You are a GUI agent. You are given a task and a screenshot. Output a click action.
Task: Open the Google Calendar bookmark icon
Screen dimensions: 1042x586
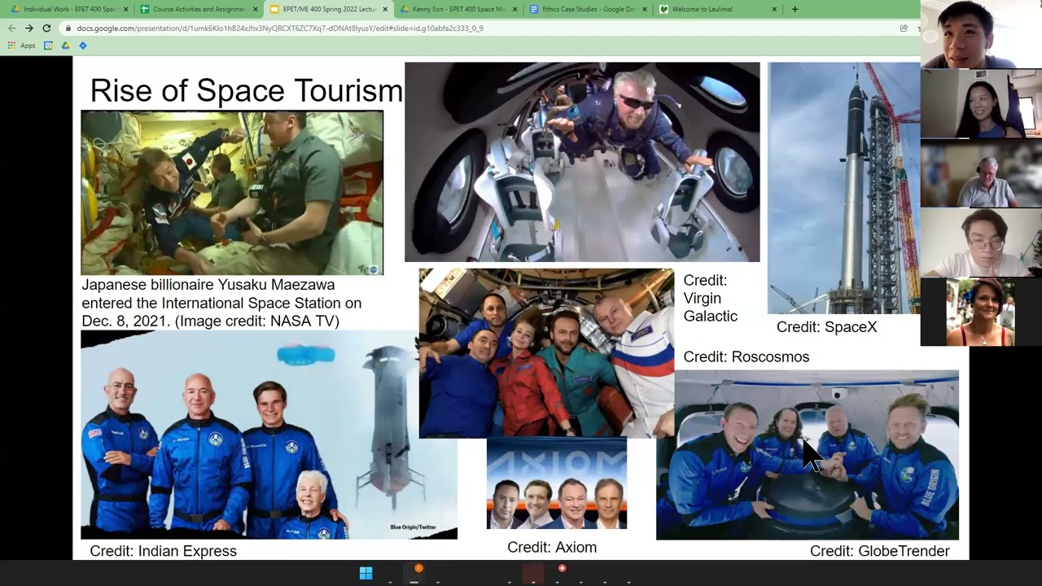click(49, 46)
